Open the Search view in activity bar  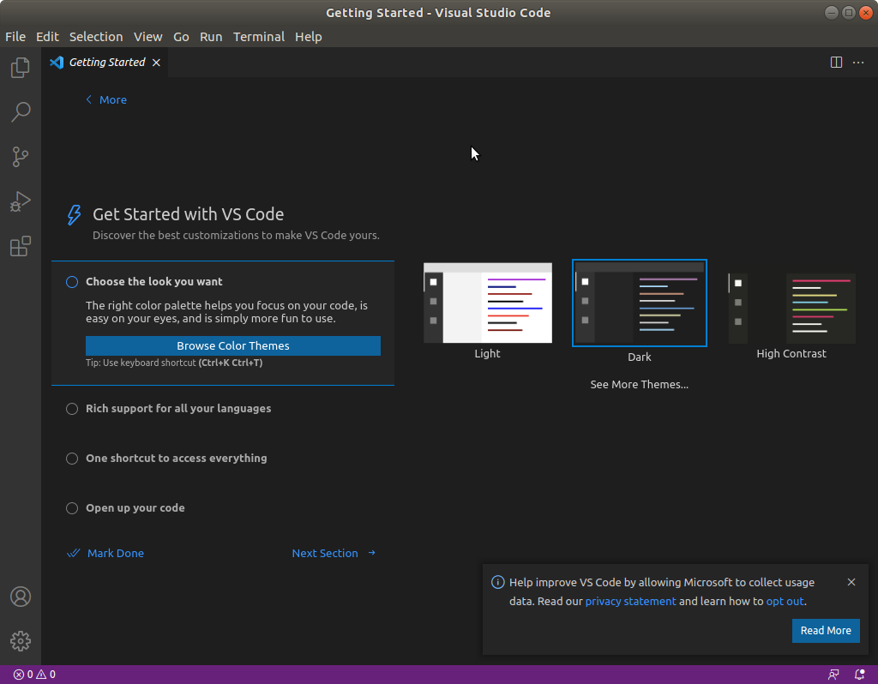(21, 112)
